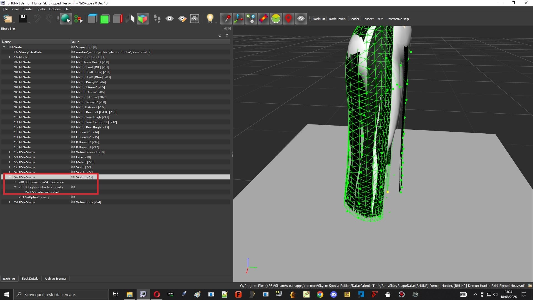Activate the Select Object sphere tool
Viewport: 533px width, 300px height.
(x=66, y=19)
